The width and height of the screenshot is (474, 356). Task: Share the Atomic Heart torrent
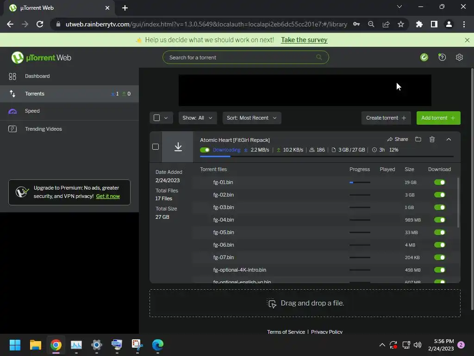[x=398, y=139]
